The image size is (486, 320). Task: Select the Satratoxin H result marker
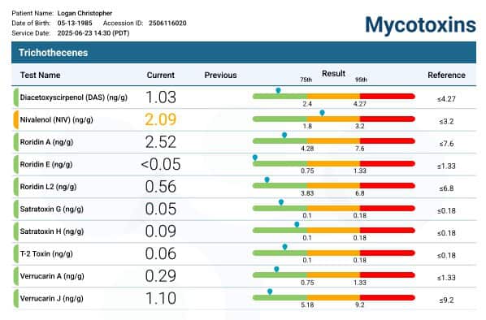[297, 224]
